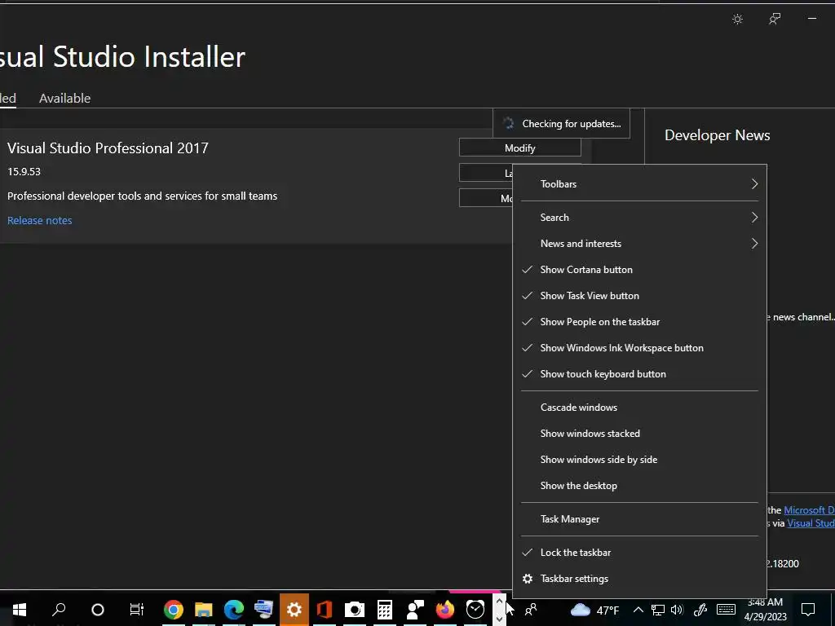Open the Alarms & Clock taskbar app
This screenshot has width=835, height=626.
(x=475, y=609)
